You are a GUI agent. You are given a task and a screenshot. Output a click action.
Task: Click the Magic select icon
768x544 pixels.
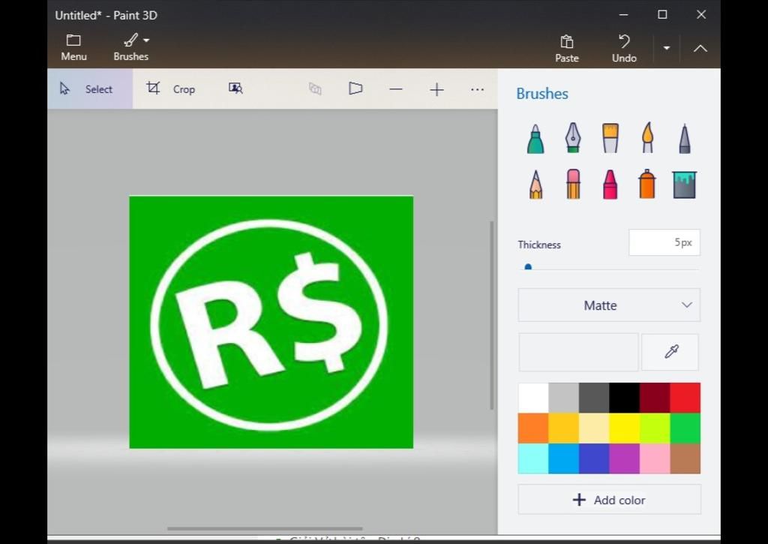tap(235, 89)
